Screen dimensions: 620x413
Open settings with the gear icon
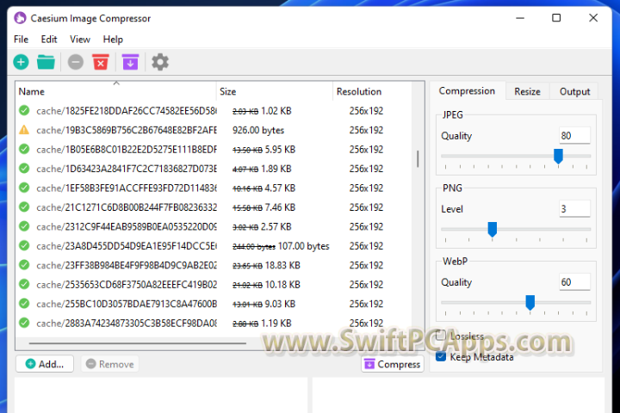point(160,62)
